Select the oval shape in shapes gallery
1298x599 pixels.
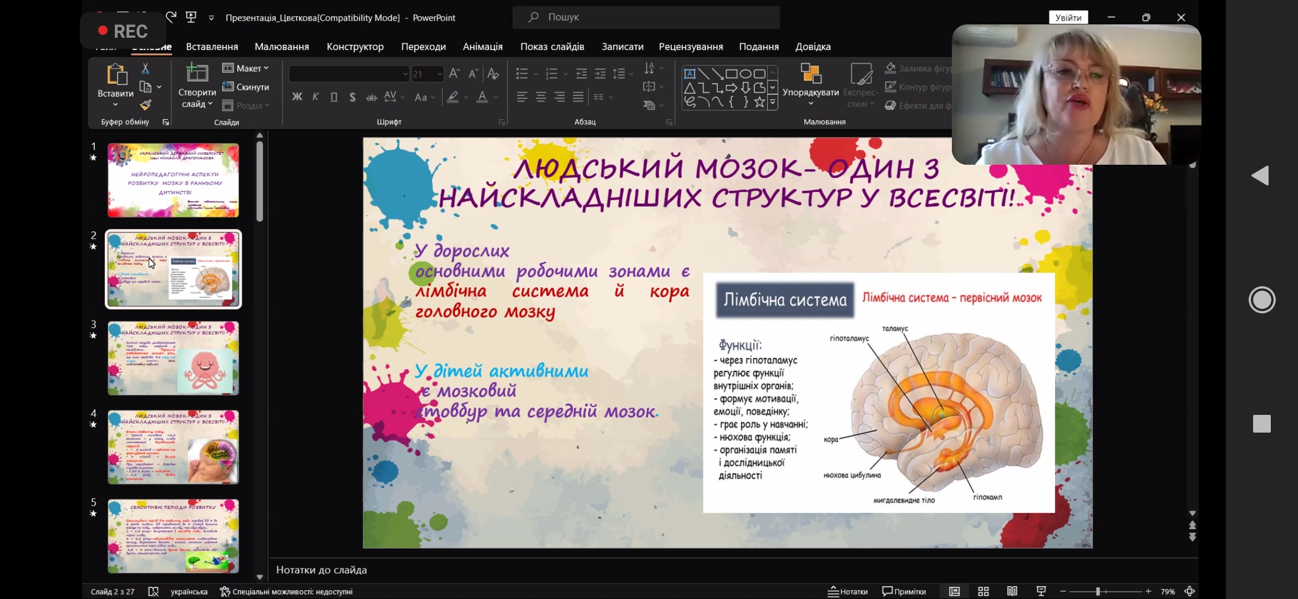[x=746, y=73]
